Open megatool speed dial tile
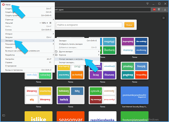The width and height of the screenshot is (169, 122). 109,42
